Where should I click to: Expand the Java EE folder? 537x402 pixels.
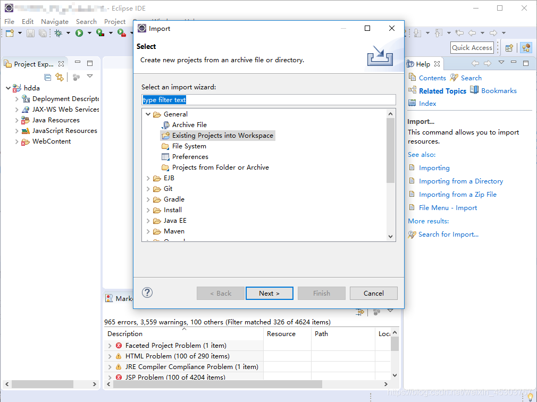[148, 221]
